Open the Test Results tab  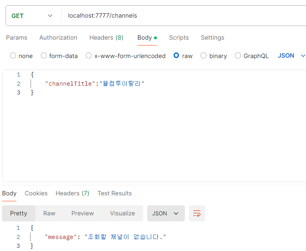(115, 193)
